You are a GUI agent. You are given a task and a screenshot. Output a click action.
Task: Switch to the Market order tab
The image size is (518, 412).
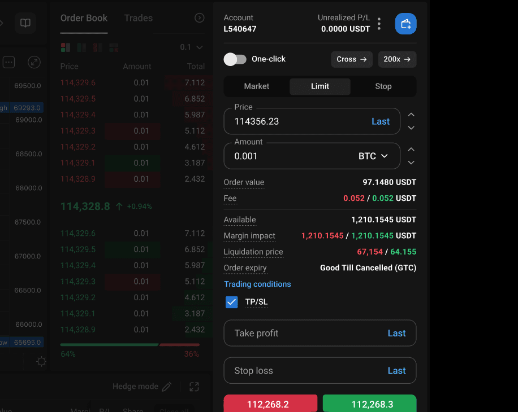coord(257,86)
